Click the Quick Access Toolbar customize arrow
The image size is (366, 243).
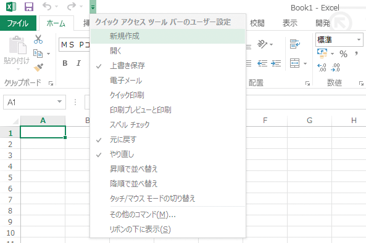point(93,7)
